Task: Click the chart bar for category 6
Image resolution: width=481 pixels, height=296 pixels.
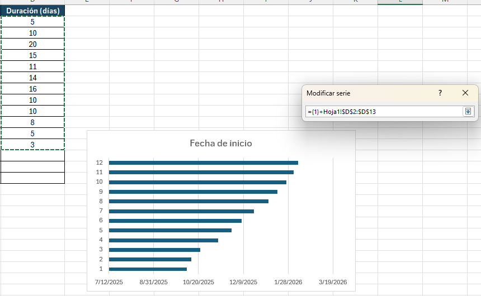Action: [175, 221]
